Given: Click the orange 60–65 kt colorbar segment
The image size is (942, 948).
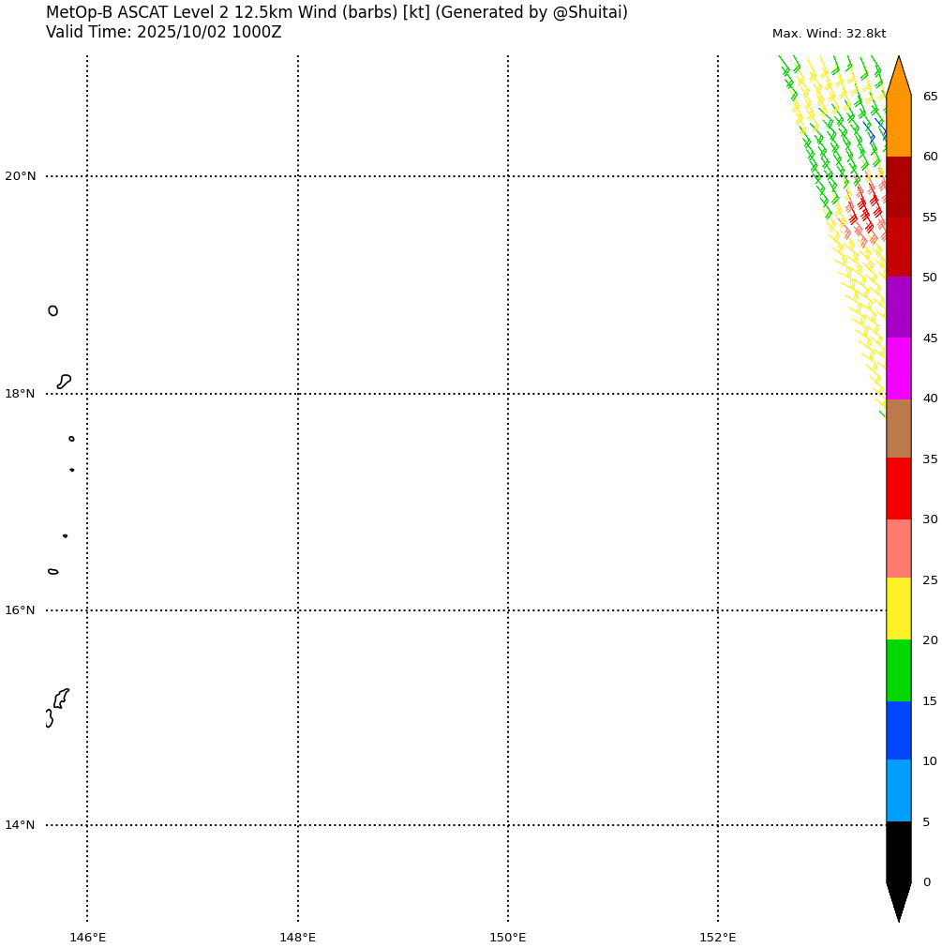Looking at the screenshot, I should coord(898,126).
